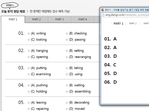Select option (D) rearranging for question 02
This screenshot has height=111, width=149.
[x=67, y=57]
